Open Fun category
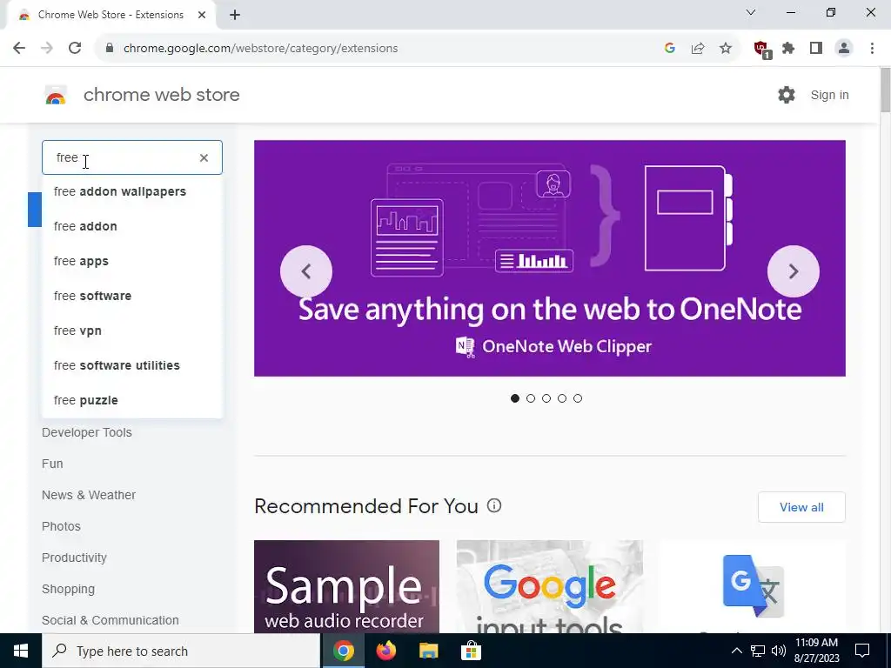891x668 pixels. [52, 464]
